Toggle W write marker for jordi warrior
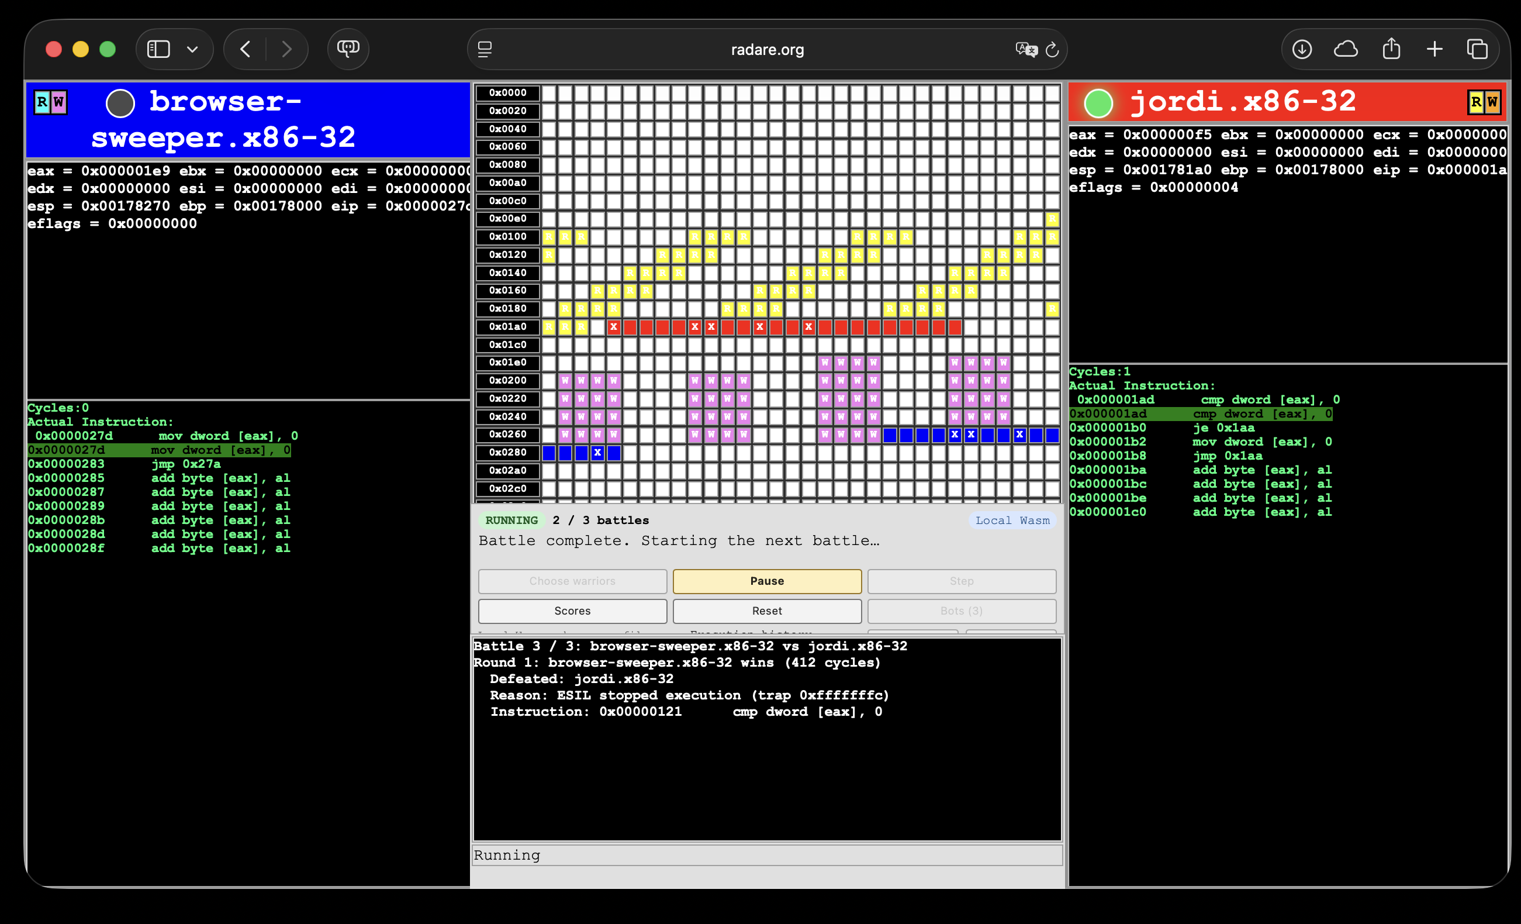 click(1492, 102)
